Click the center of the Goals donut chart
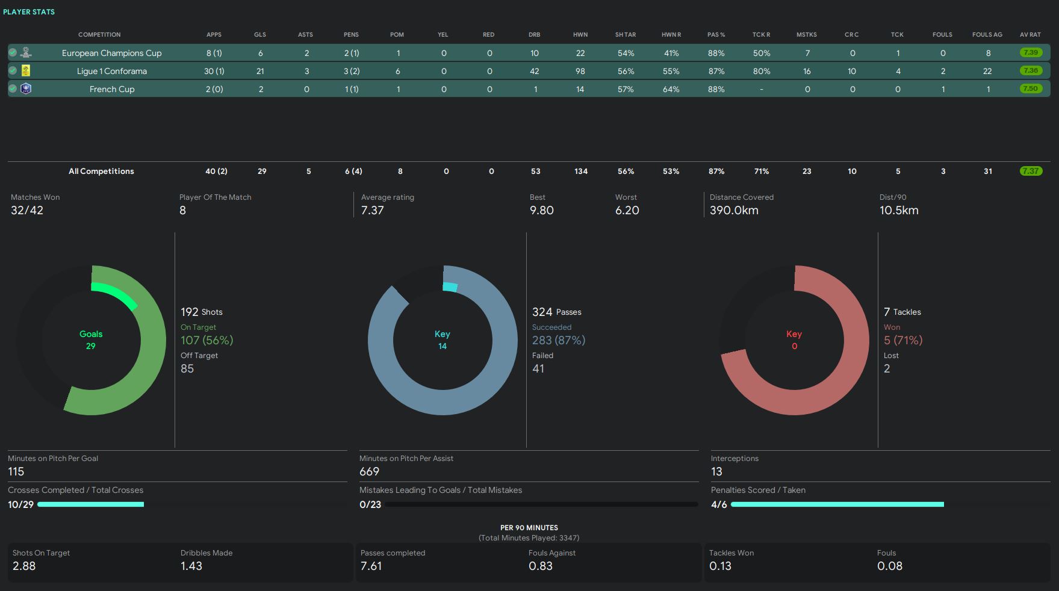This screenshot has width=1059, height=591. point(91,340)
